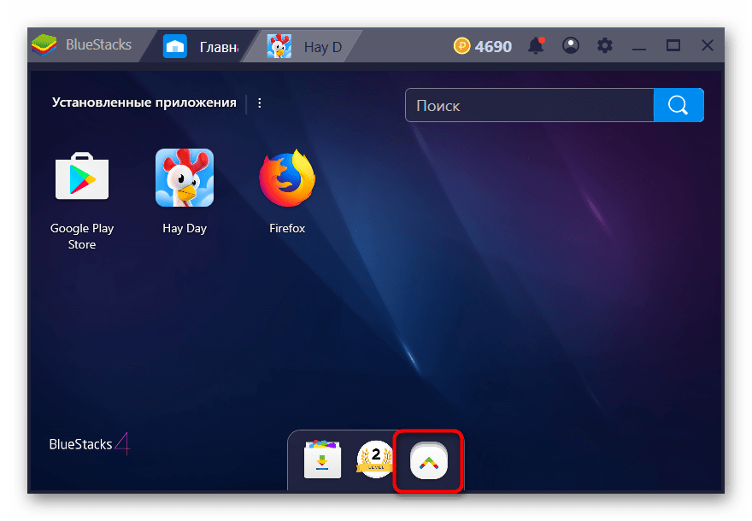Open the Google Play Store app
Screen dimensions: 752x521
tap(82, 178)
